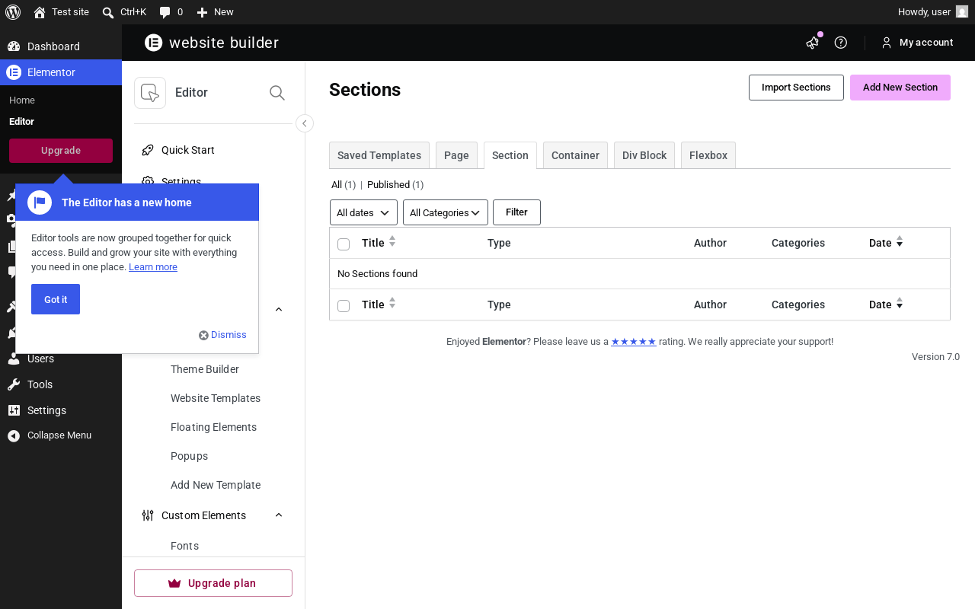Click the WordPress logo in admin bar
Viewport: 975px width, 609px height.
[13, 11]
